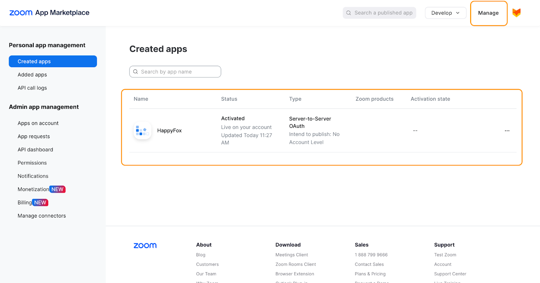Viewport: 540px width, 283px height.
Task: Click the Intend to publish: No text
Action: click(x=314, y=134)
